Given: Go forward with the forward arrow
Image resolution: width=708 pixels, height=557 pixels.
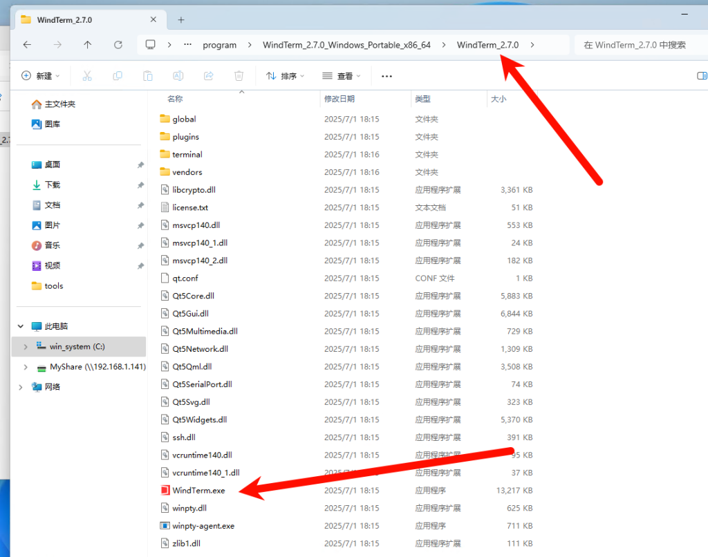Looking at the screenshot, I should [57, 45].
